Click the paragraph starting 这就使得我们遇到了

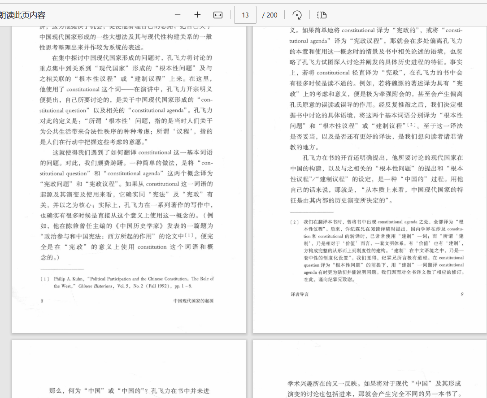pos(126,205)
